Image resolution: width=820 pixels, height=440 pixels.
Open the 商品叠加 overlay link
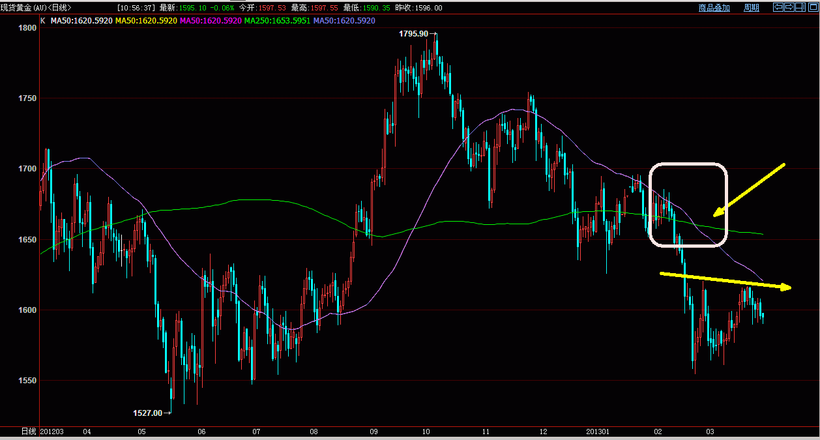(714, 8)
